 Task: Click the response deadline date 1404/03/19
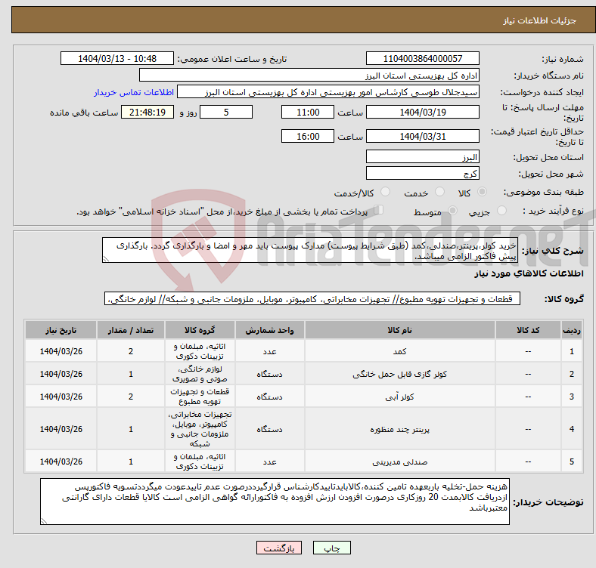[422, 112]
